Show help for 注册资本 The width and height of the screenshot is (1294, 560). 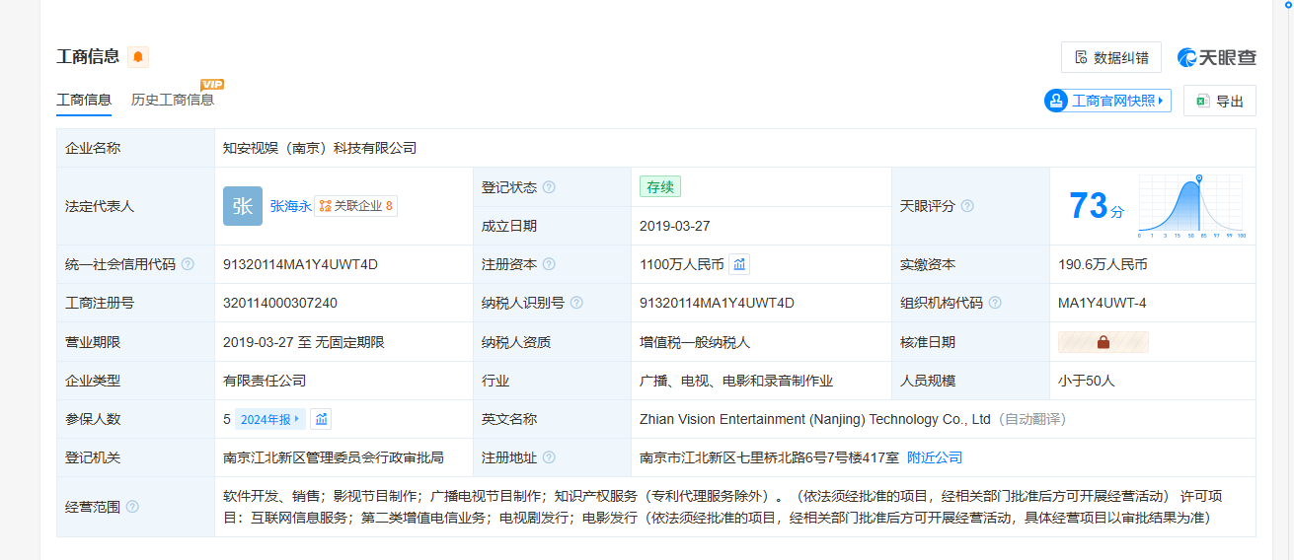549,264
